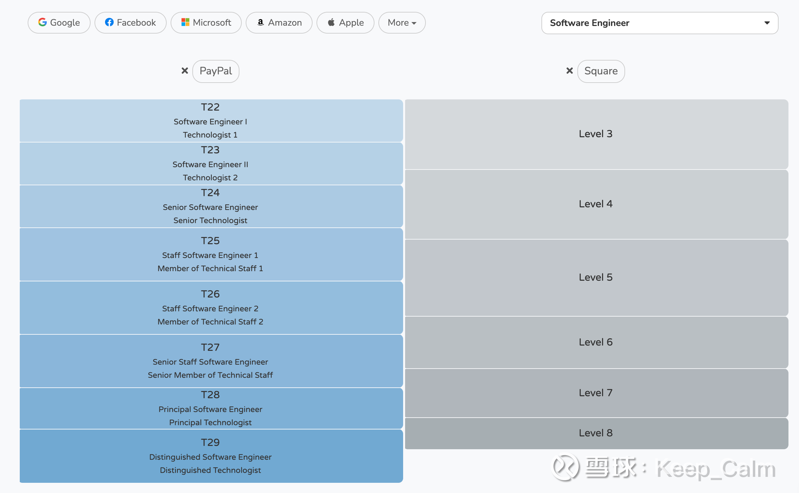Click the Microsoft logo icon

click(x=185, y=22)
